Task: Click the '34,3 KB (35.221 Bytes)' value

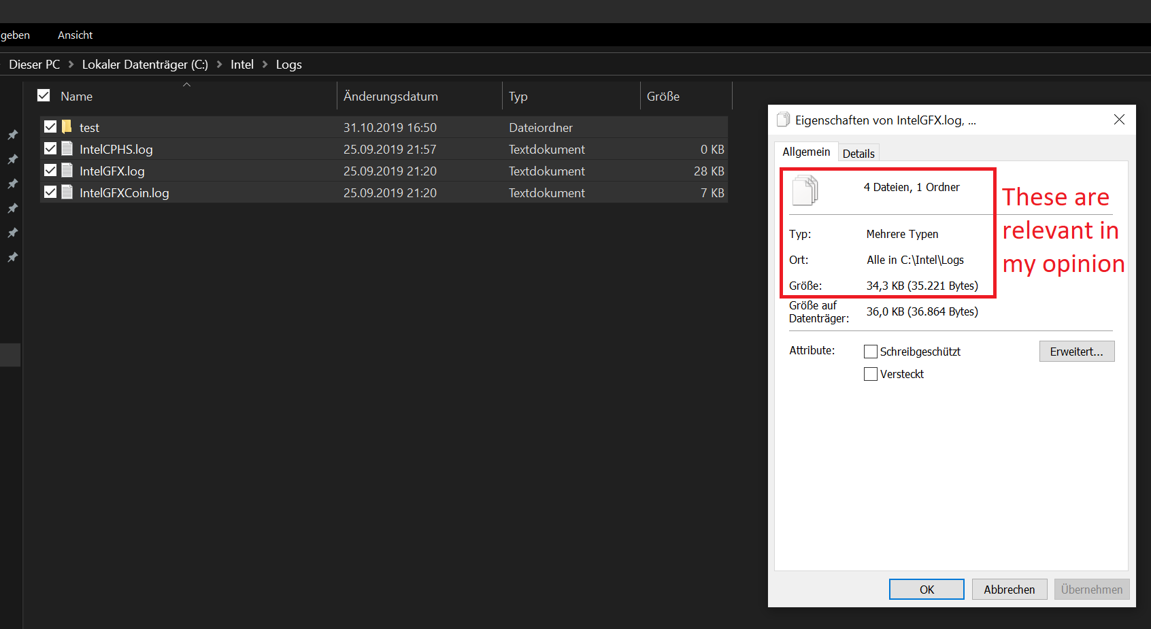Action: (922, 286)
